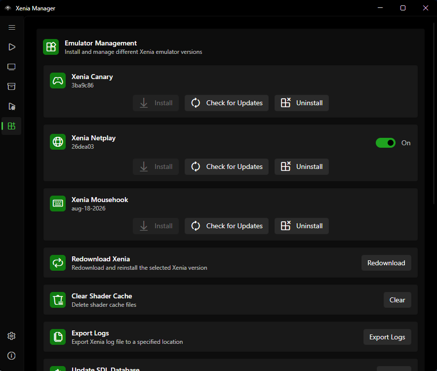Click the Xenia Canary controller icon
The width and height of the screenshot is (437, 371).
pos(58,81)
